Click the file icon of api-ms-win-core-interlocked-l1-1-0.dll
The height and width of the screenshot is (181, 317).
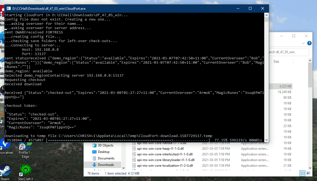[134, 154]
